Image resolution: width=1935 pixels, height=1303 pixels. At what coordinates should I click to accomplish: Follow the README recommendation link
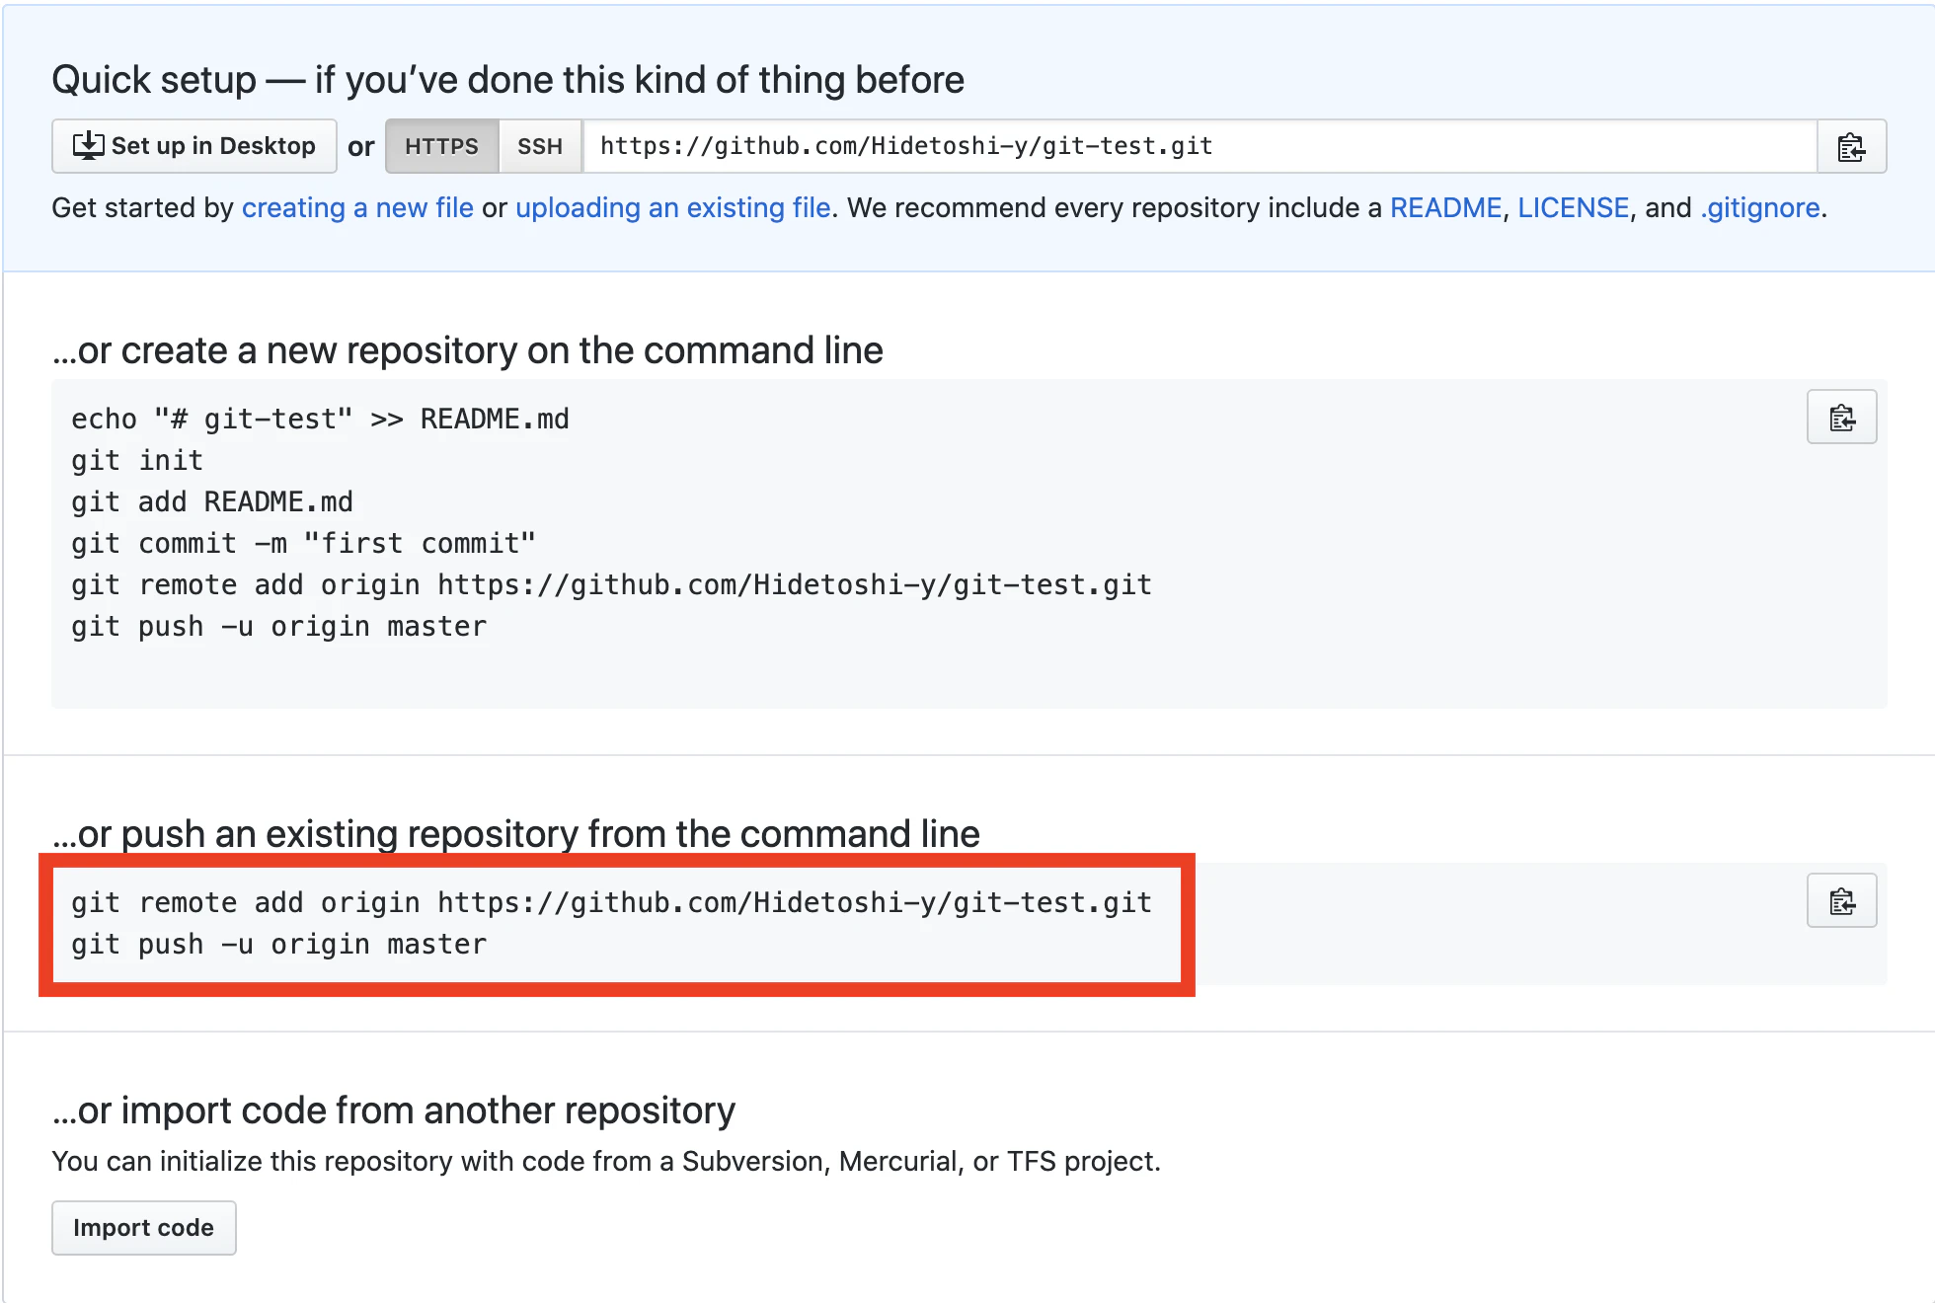1445,207
